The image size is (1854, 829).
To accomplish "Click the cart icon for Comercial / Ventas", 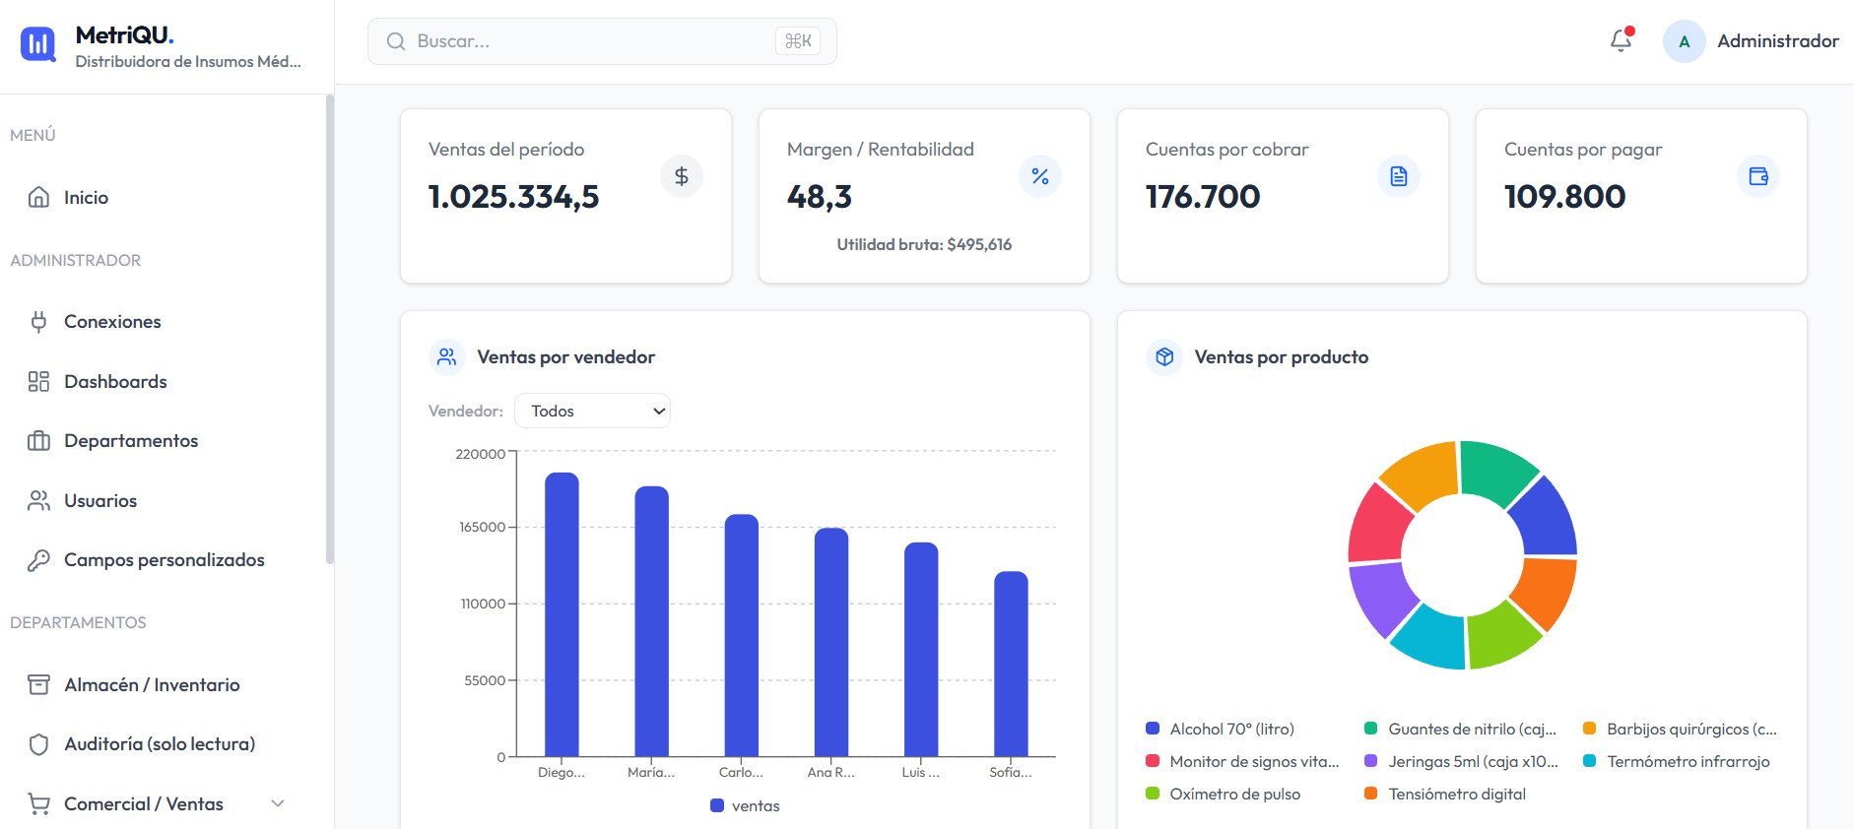I will [38, 804].
